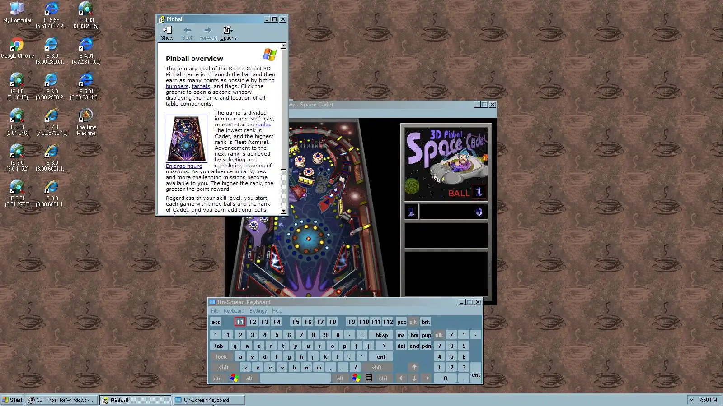Open the Settings menu in On-Screen Keyboard
The width and height of the screenshot is (723, 406).
tap(258, 311)
